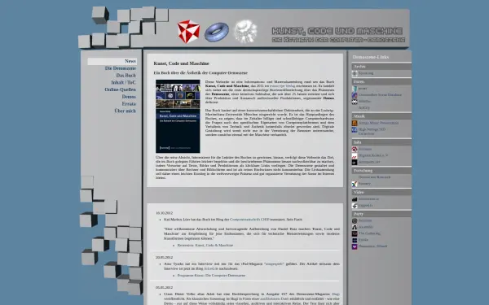Image resolution: width=489 pixels, height=305 pixels.
Task: Open the Über mich menu item
Action: click(x=125, y=111)
